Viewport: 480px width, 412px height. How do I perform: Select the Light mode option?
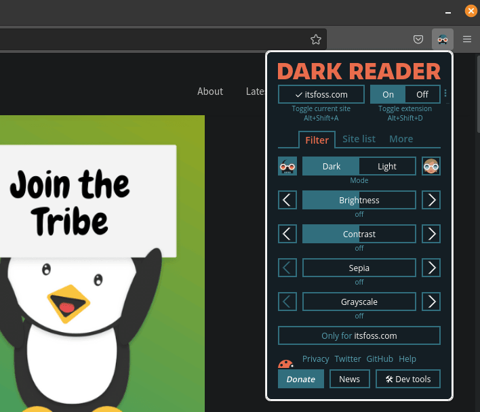point(387,166)
